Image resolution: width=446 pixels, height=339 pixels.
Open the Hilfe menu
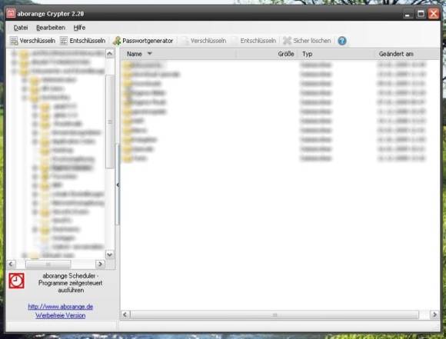79,28
